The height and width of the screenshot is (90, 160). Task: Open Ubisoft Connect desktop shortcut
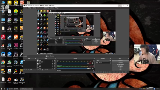tap(9, 21)
